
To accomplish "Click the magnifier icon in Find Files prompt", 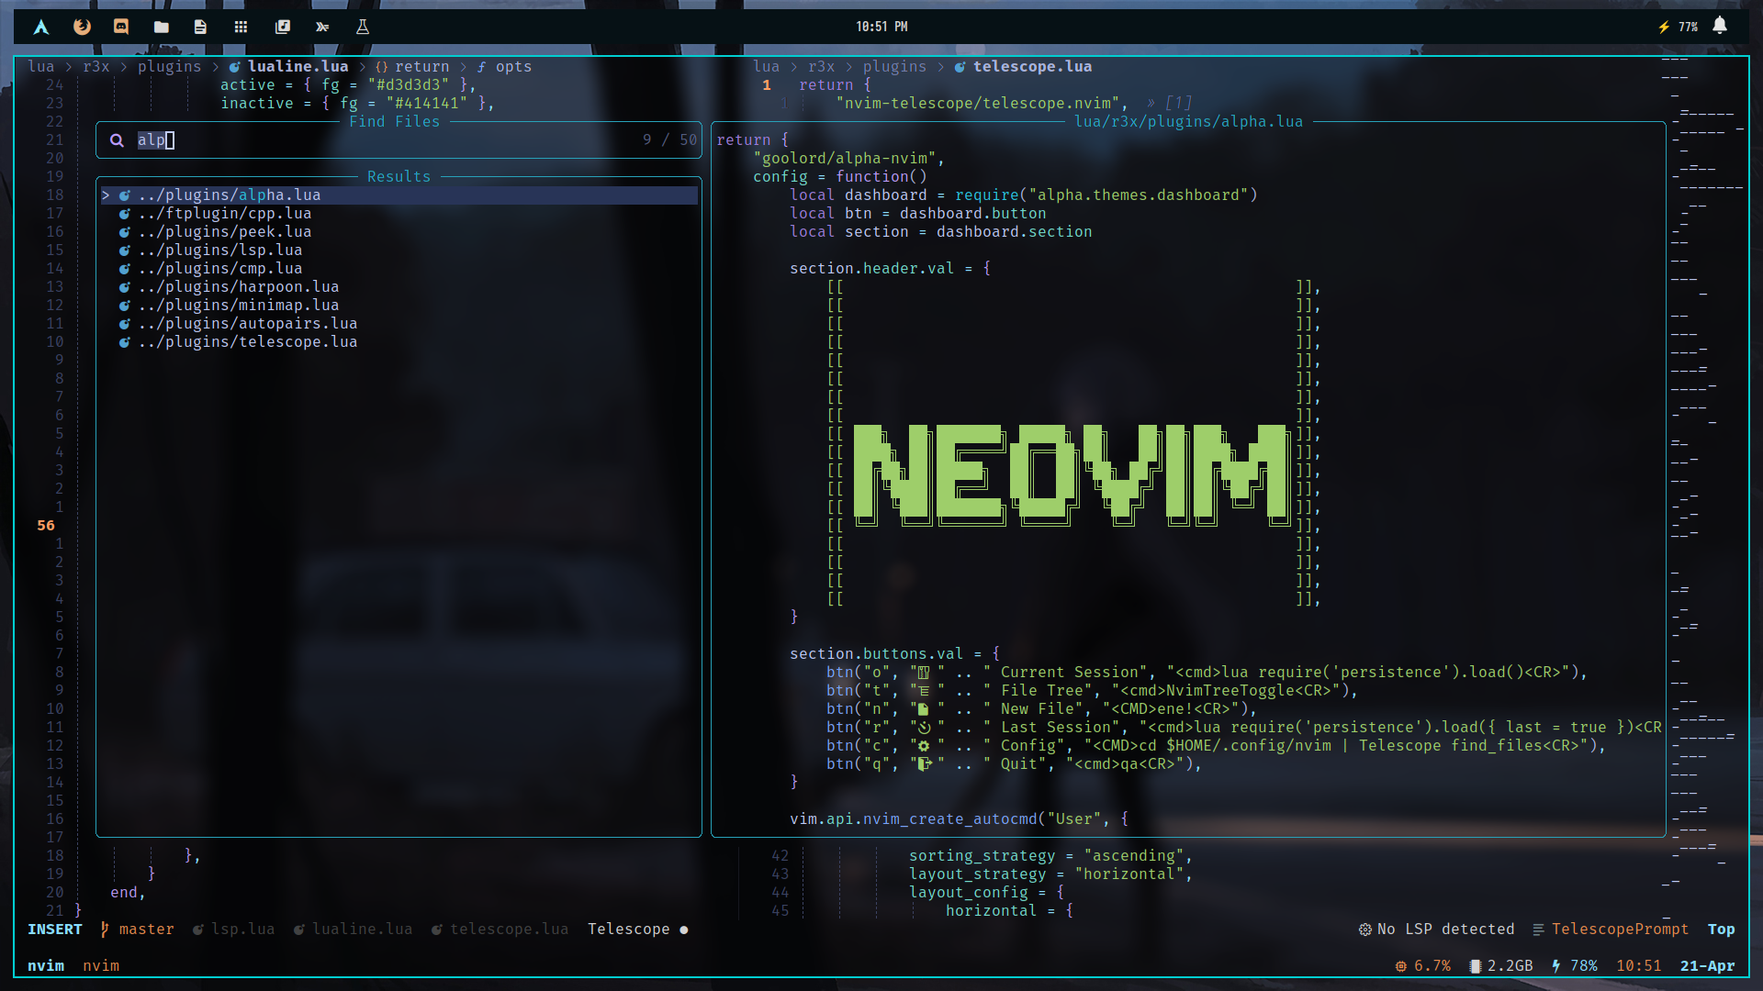I will point(118,140).
